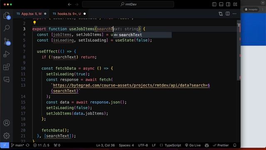
Task: Click the useJobItems function name
Action: point(81,29)
